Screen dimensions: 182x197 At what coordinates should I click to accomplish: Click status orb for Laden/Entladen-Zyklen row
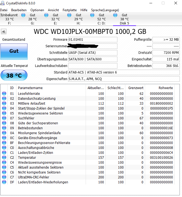[x=4, y=152]
